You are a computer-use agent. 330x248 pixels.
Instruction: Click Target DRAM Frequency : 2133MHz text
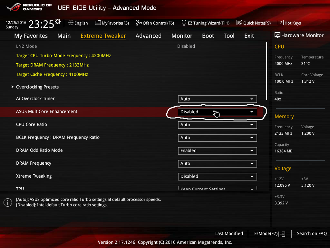point(52,65)
